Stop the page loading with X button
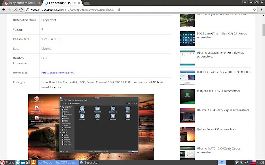The width and height of the screenshot is (265, 165). pos(15,9)
